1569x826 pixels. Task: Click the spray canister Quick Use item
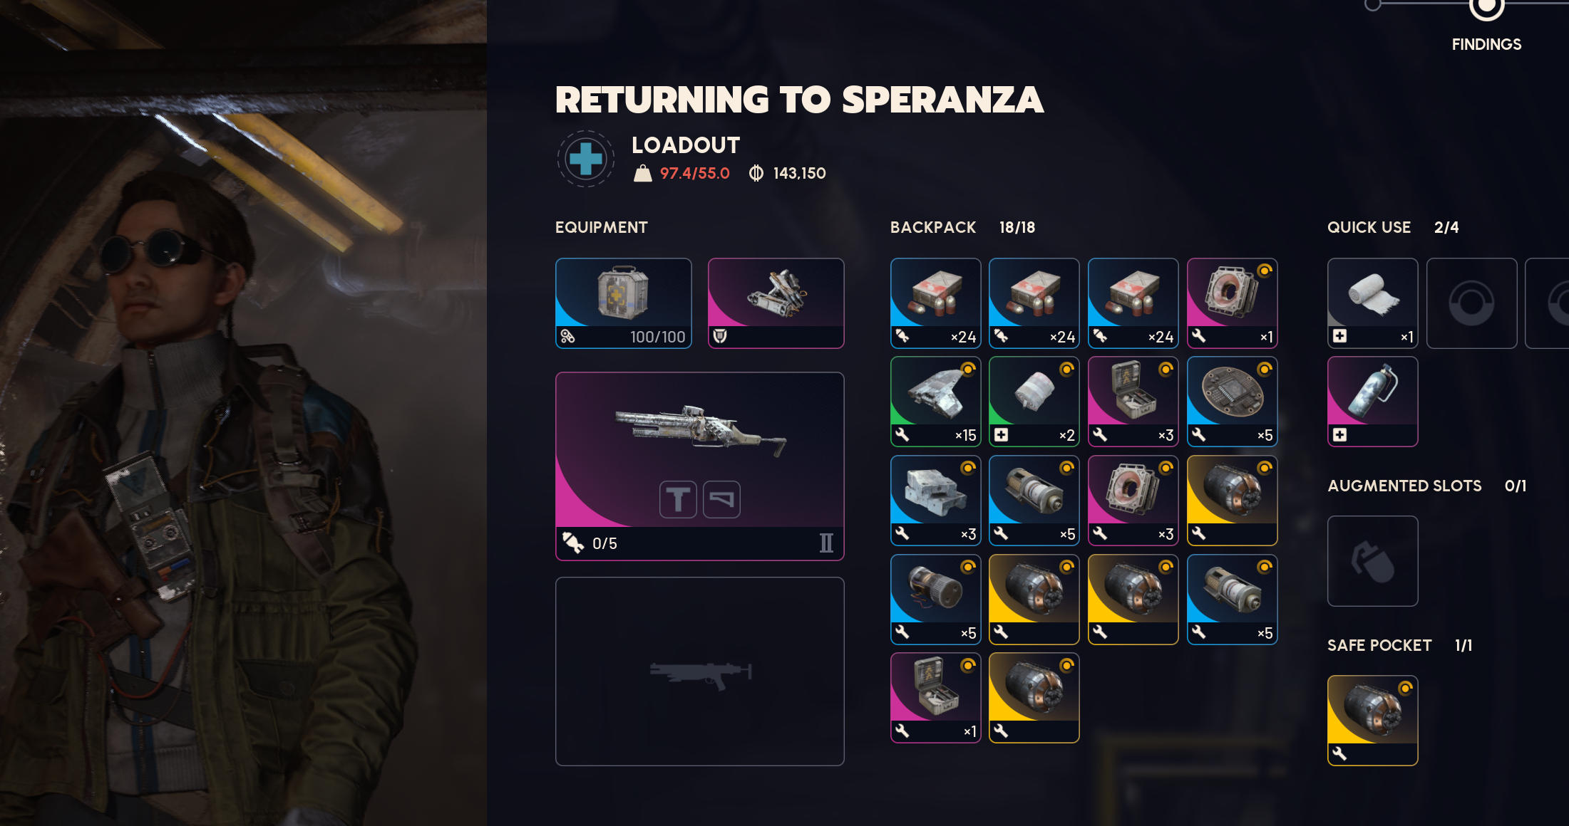pos(1372,402)
